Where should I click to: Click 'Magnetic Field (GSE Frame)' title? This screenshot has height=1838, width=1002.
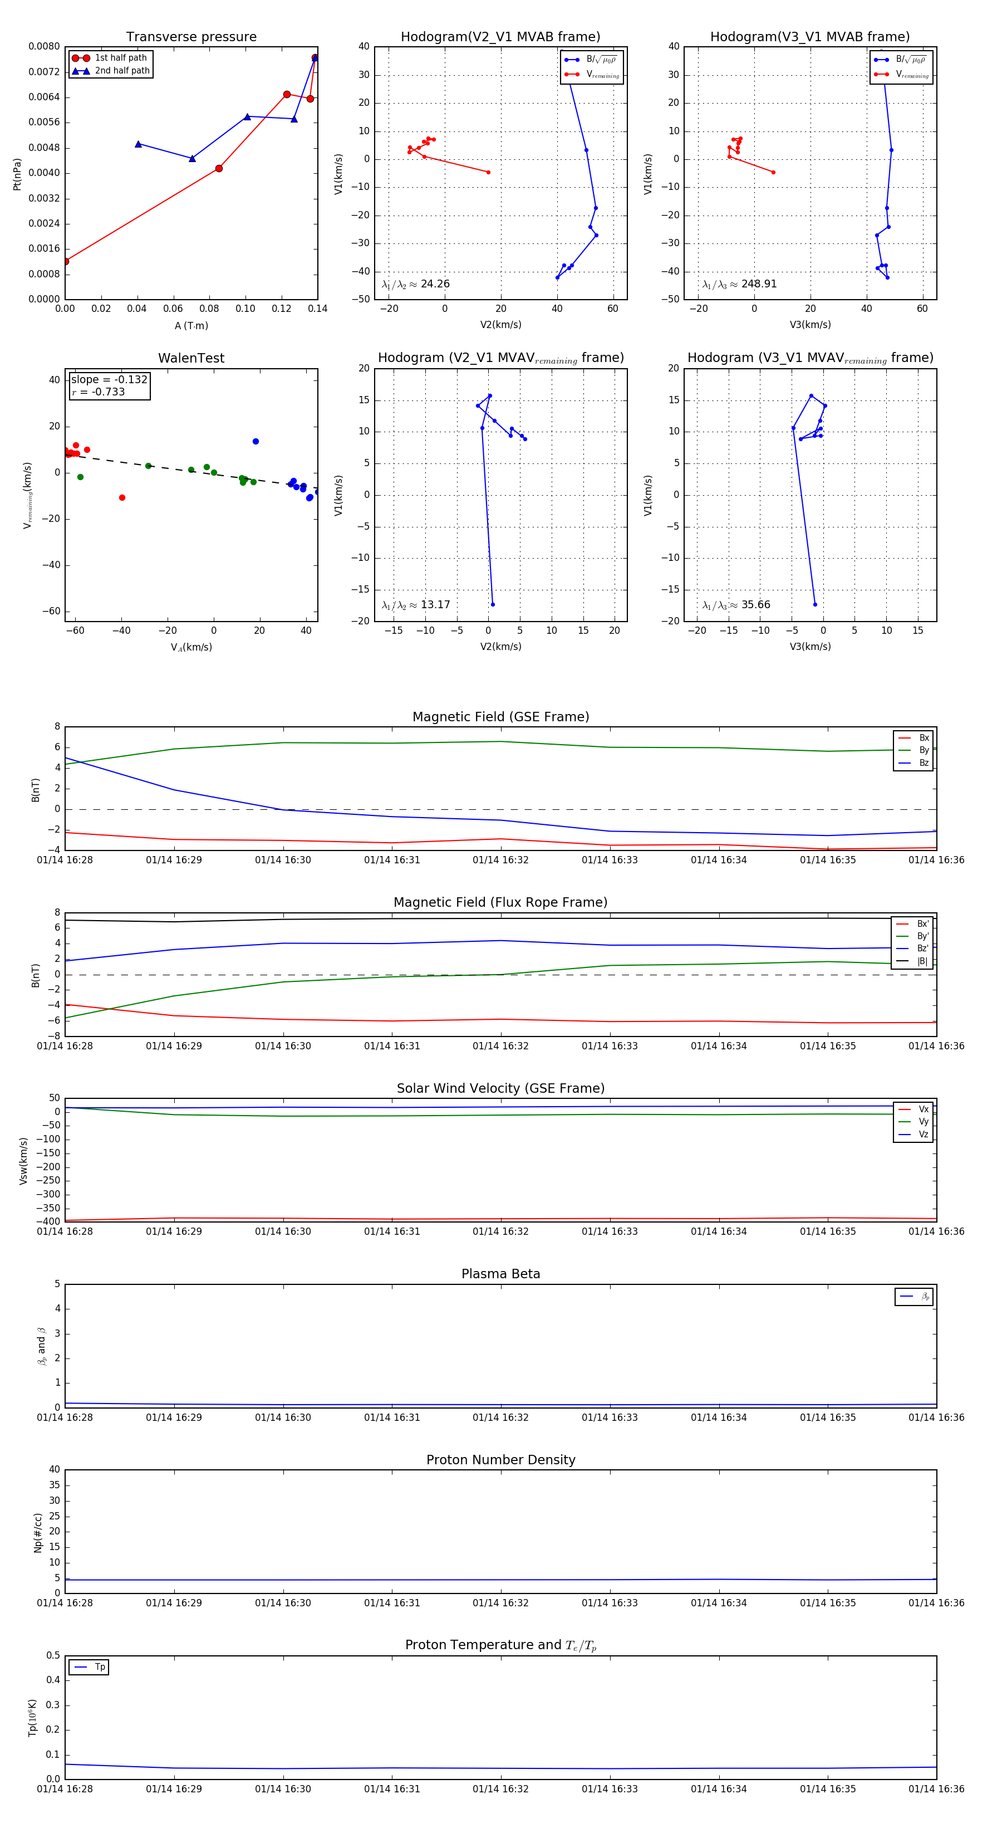[500, 717]
